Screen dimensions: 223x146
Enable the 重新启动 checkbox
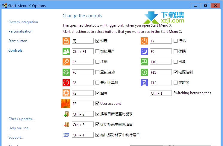(x=97, y=72)
